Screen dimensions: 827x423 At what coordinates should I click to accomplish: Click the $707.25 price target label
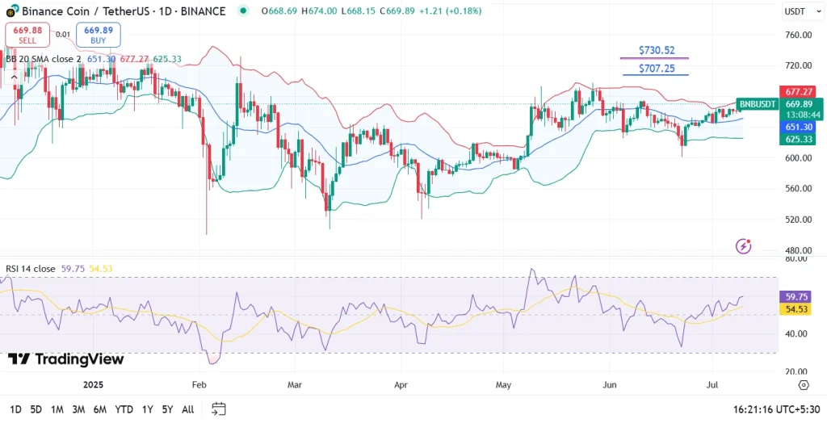pyautogui.click(x=657, y=68)
